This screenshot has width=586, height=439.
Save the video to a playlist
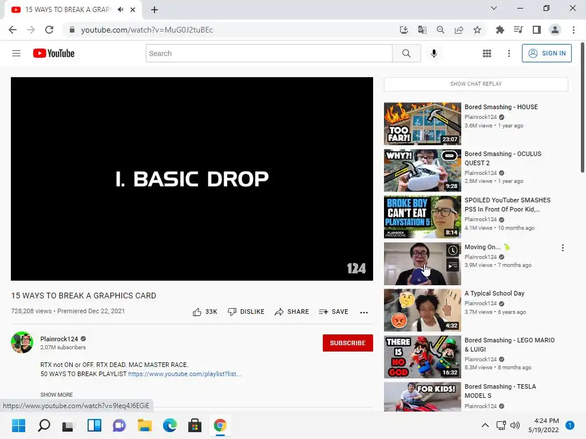pos(334,312)
